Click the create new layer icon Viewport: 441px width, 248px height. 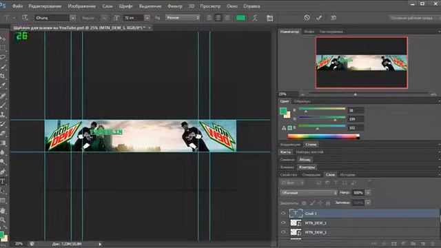point(423,243)
